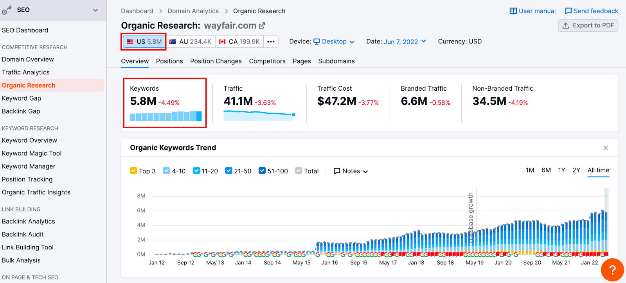Select the 2Y time range

[x=576, y=170]
